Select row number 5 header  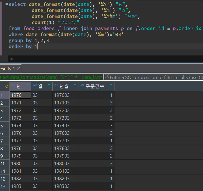pos(5,126)
